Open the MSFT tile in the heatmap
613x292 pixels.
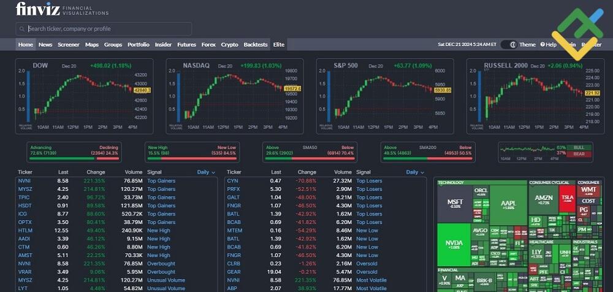[454, 204]
